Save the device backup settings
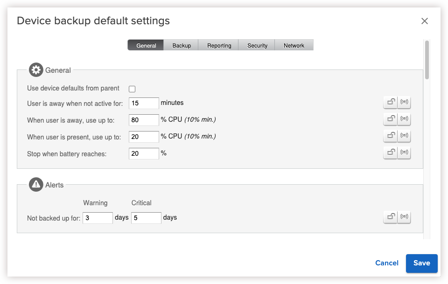 click(421, 263)
